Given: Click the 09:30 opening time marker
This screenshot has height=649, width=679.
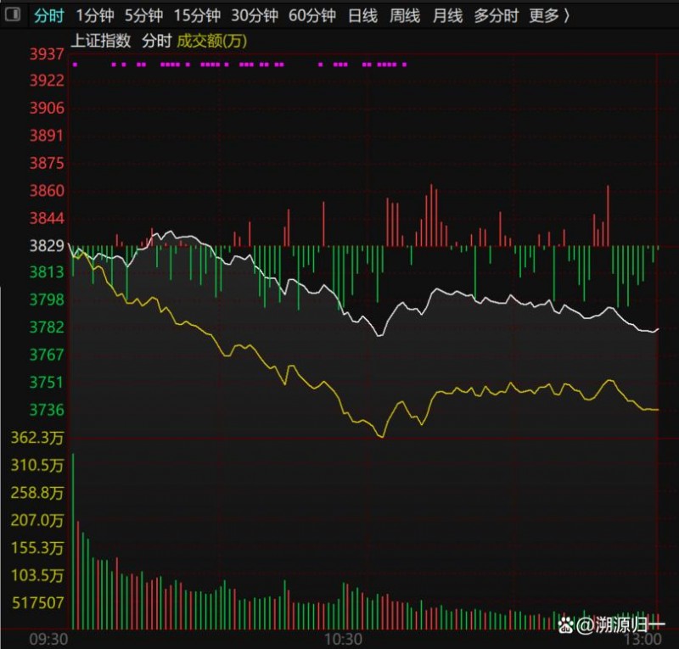Looking at the screenshot, I should pyautogui.click(x=49, y=638).
